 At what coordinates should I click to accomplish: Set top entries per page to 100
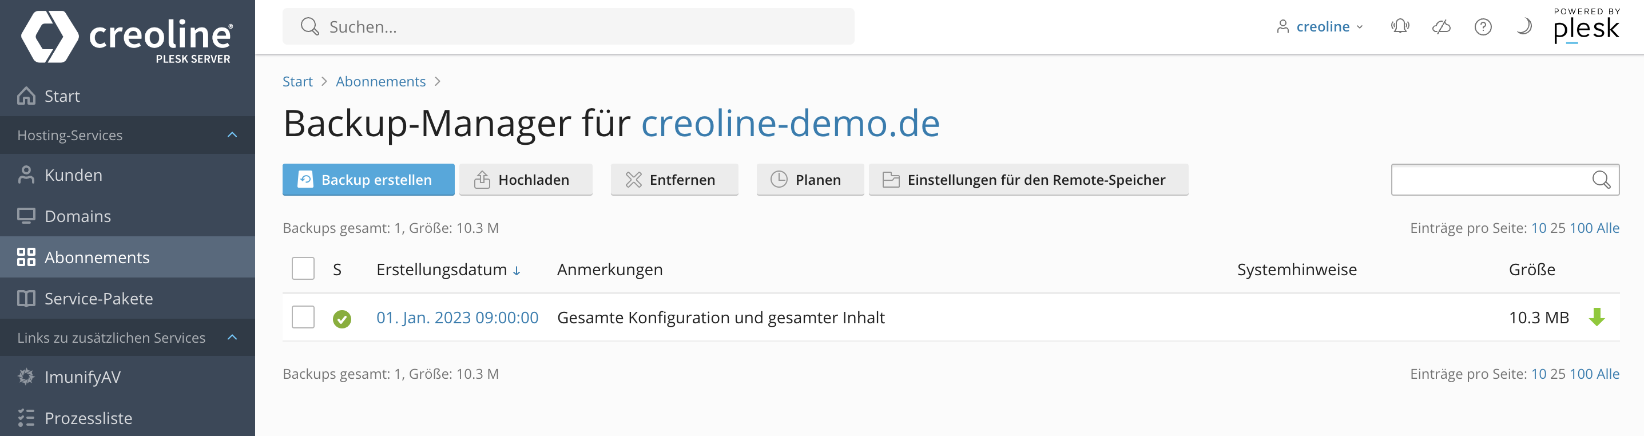pos(1581,228)
